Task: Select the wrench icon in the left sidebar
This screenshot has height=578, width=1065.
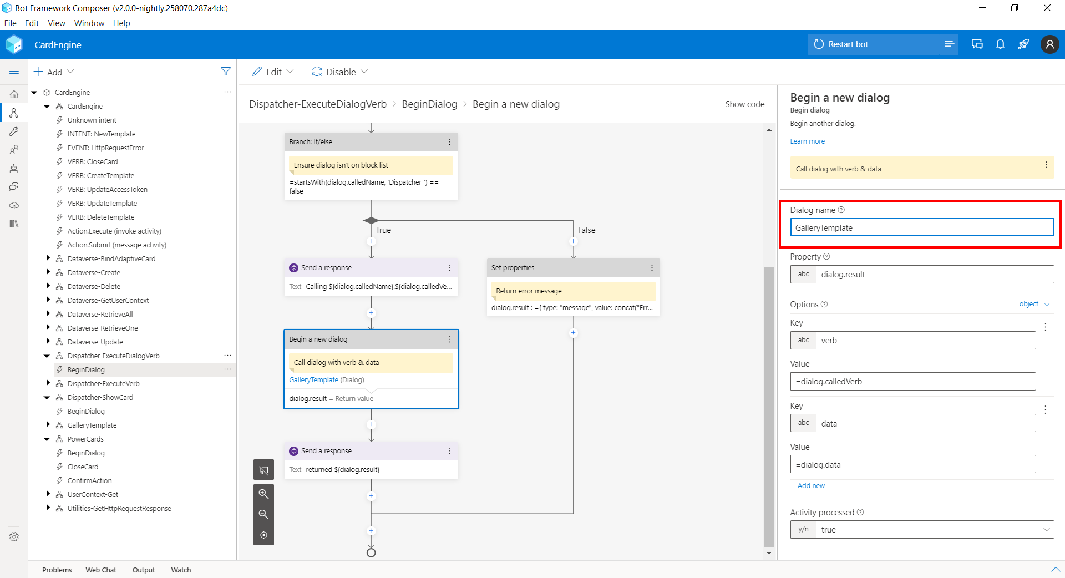Action: click(14, 131)
